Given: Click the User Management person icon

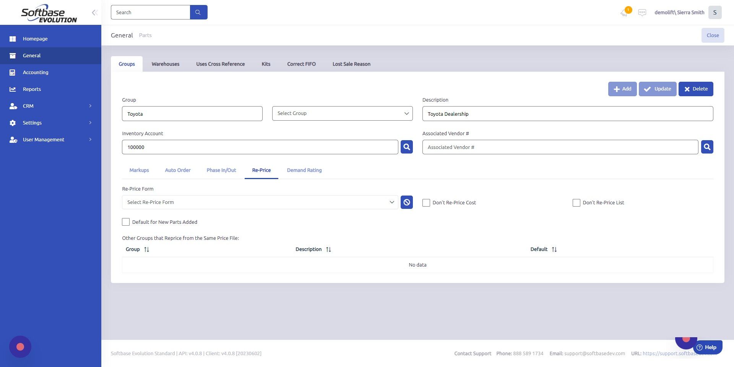Looking at the screenshot, I should pyautogui.click(x=13, y=140).
